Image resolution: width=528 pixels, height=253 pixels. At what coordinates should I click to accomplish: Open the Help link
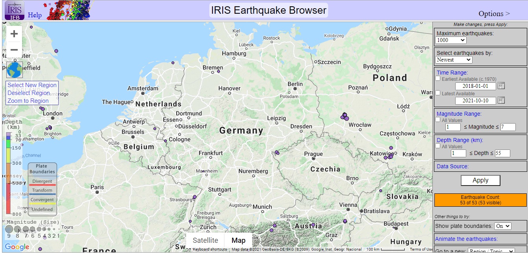click(35, 15)
